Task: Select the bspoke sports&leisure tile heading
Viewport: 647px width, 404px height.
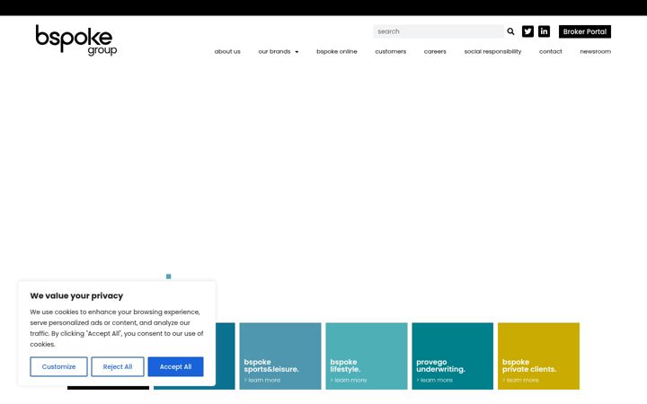Action: [x=271, y=365]
